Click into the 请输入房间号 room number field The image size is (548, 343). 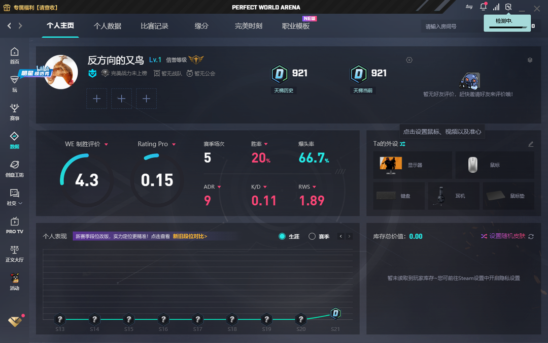click(x=451, y=26)
